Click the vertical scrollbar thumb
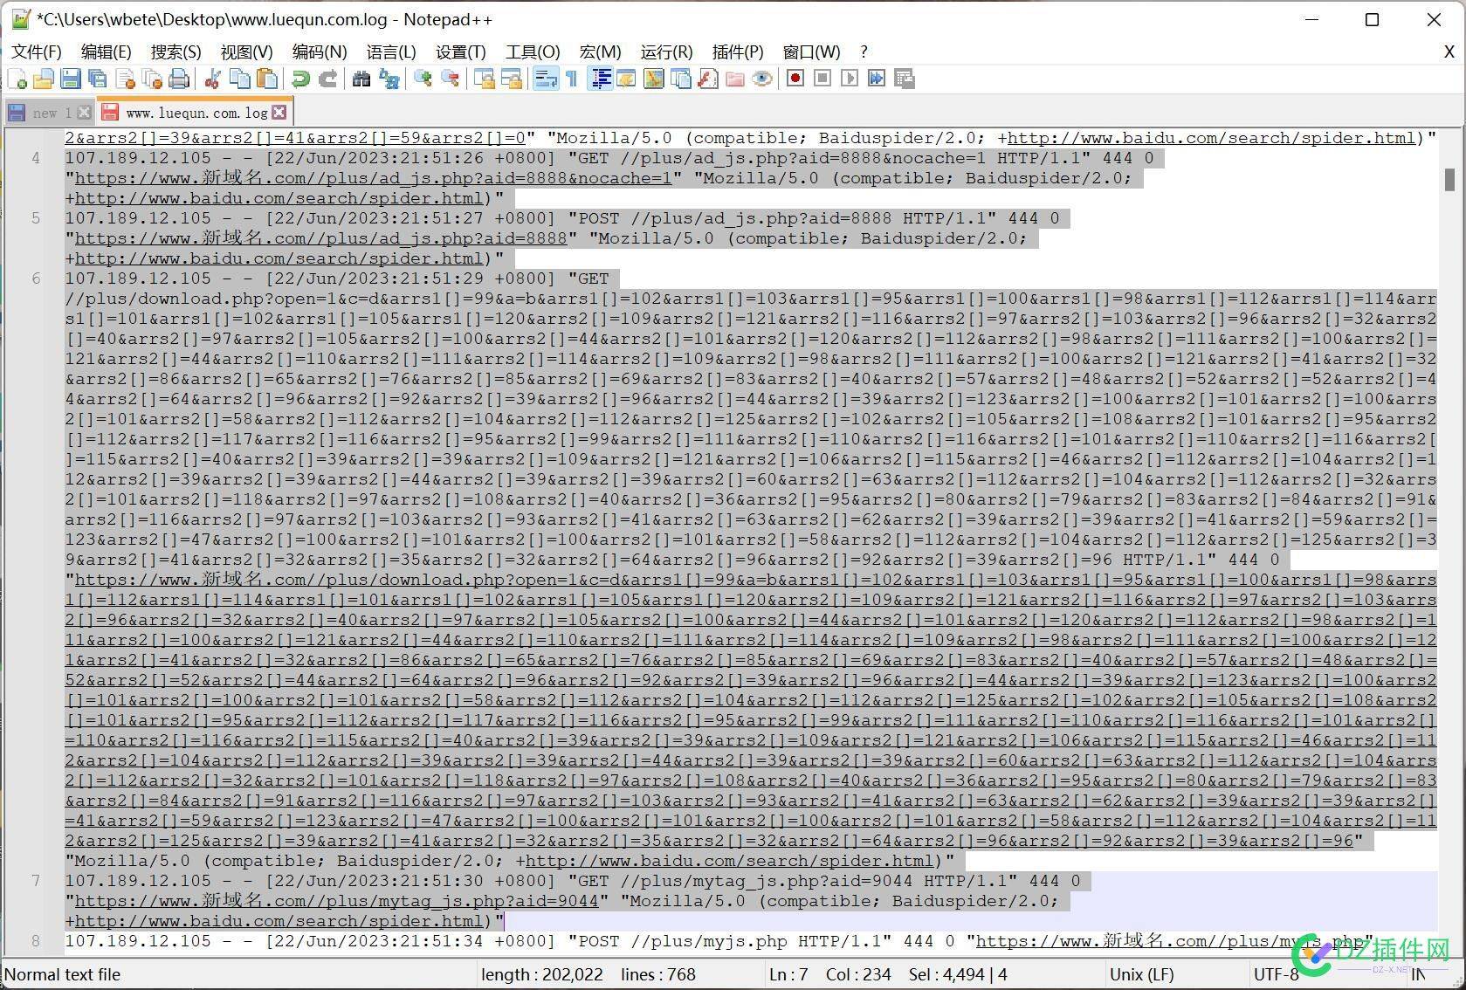 1449,179
